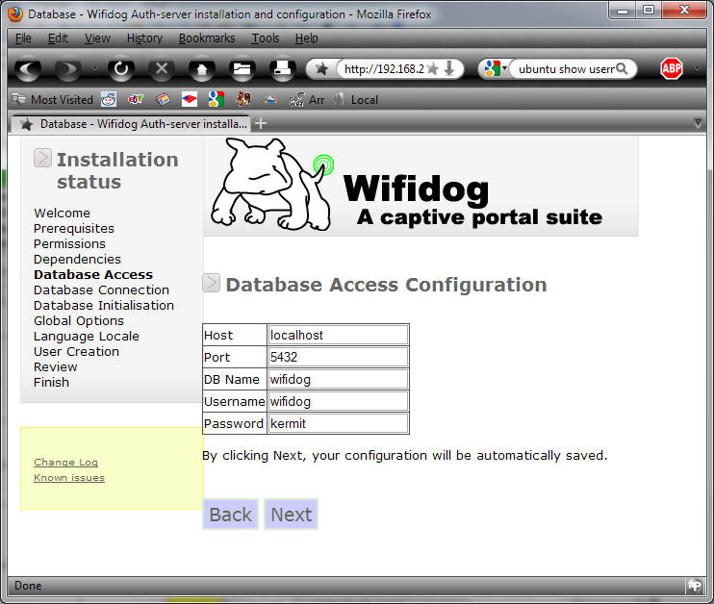This screenshot has height=604, width=714.
Task: Click the arrow icon beside Installation status
Action: (x=42, y=158)
